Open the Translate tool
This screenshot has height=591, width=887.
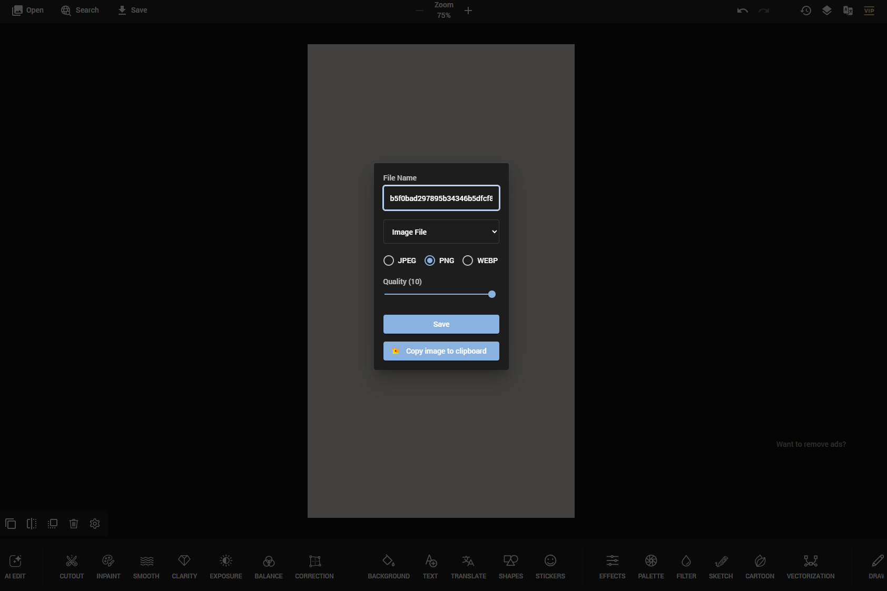tap(468, 566)
